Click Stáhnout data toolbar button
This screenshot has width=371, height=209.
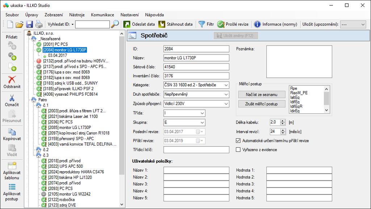pyautogui.click(x=175, y=24)
